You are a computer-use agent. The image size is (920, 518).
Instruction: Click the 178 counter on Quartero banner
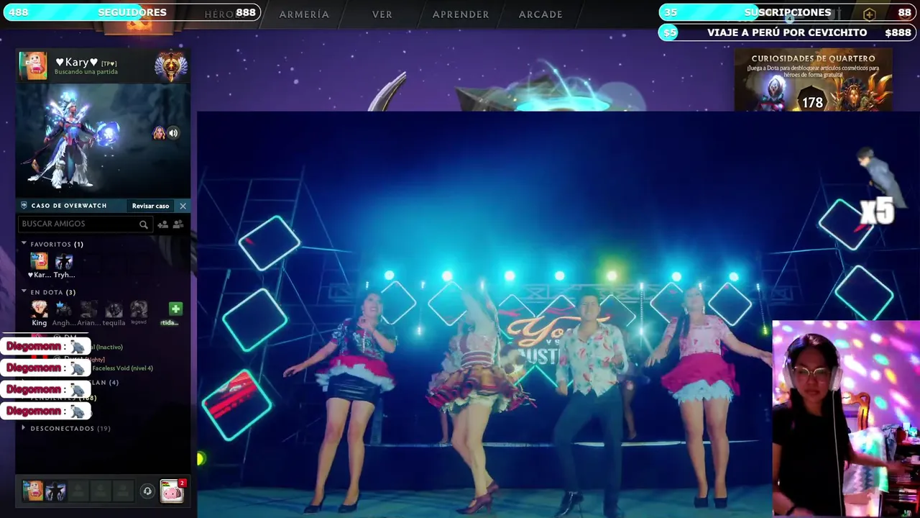[812, 103]
